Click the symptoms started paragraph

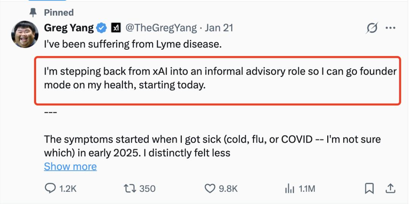[212, 146]
